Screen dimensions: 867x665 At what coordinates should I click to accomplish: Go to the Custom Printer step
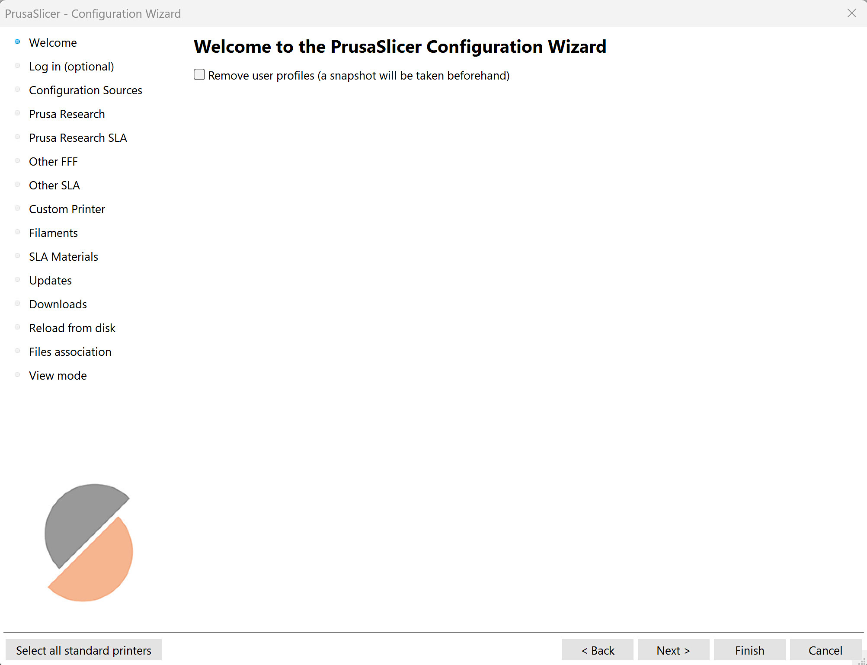pos(67,209)
